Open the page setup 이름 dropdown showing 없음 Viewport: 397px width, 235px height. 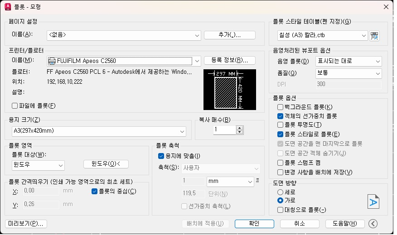pyautogui.click(x=124, y=35)
